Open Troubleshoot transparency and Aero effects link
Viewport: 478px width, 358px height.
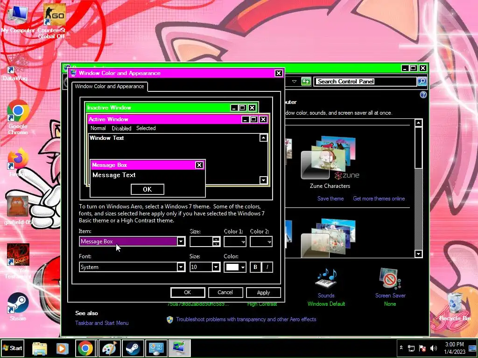coord(246,319)
